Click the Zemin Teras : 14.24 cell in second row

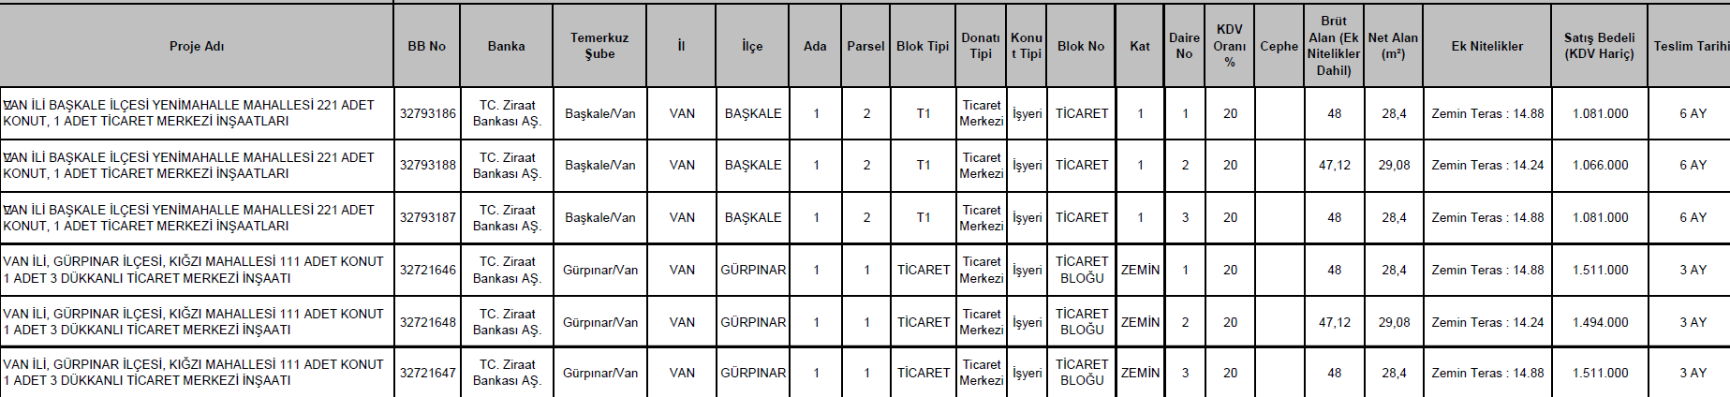click(x=1487, y=165)
